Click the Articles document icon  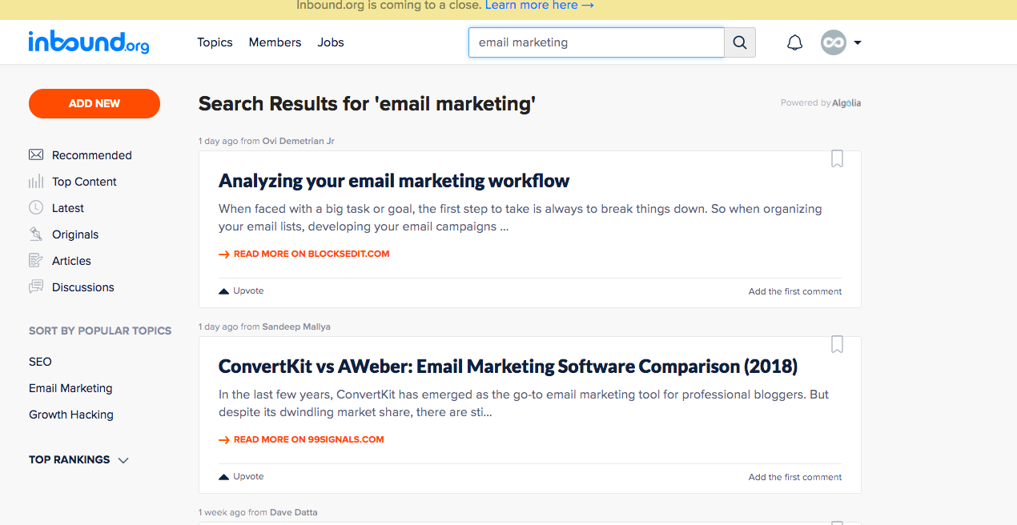pos(36,260)
